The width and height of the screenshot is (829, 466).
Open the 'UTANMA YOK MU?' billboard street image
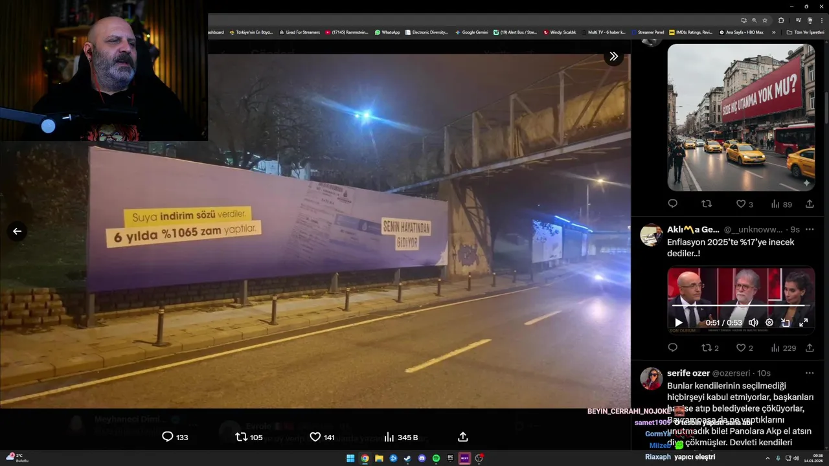(x=741, y=117)
